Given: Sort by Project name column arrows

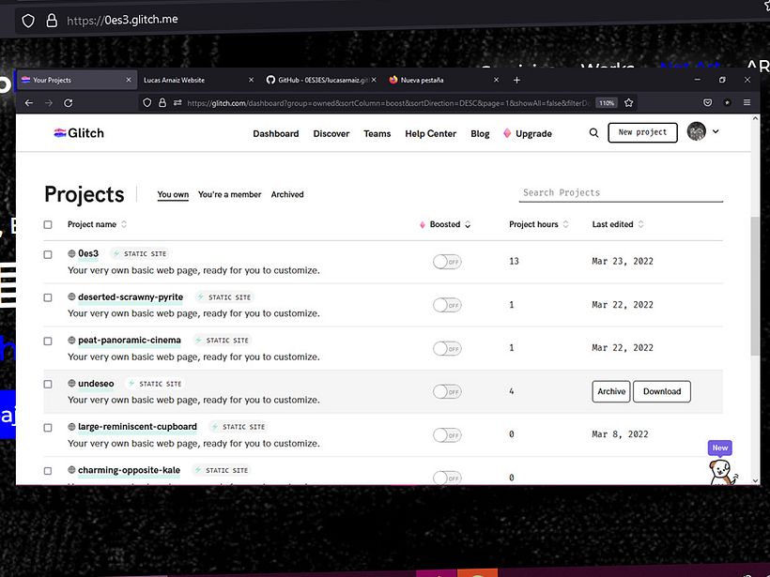Looking at the screenshot, I should coord(124,224).
